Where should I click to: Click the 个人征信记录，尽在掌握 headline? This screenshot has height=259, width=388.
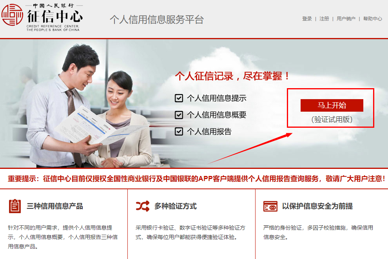point(232,76)
